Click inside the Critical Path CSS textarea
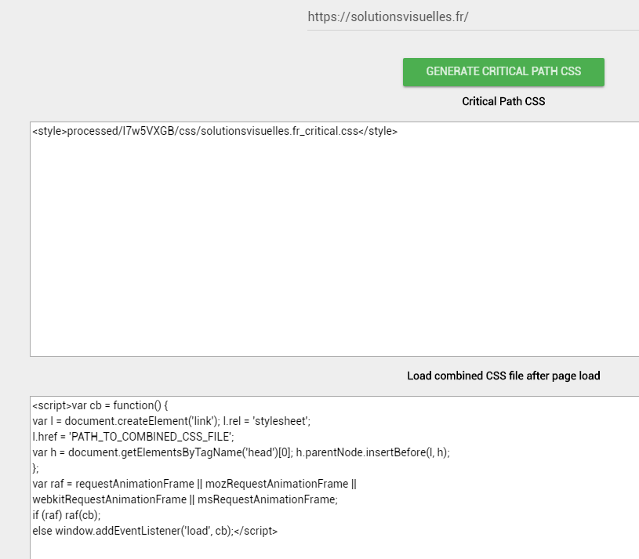The height and width of the screenshot is (559, 639). tap(334, 239)
